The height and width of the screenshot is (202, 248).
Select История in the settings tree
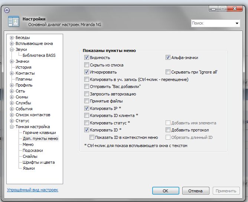[23, 67]
